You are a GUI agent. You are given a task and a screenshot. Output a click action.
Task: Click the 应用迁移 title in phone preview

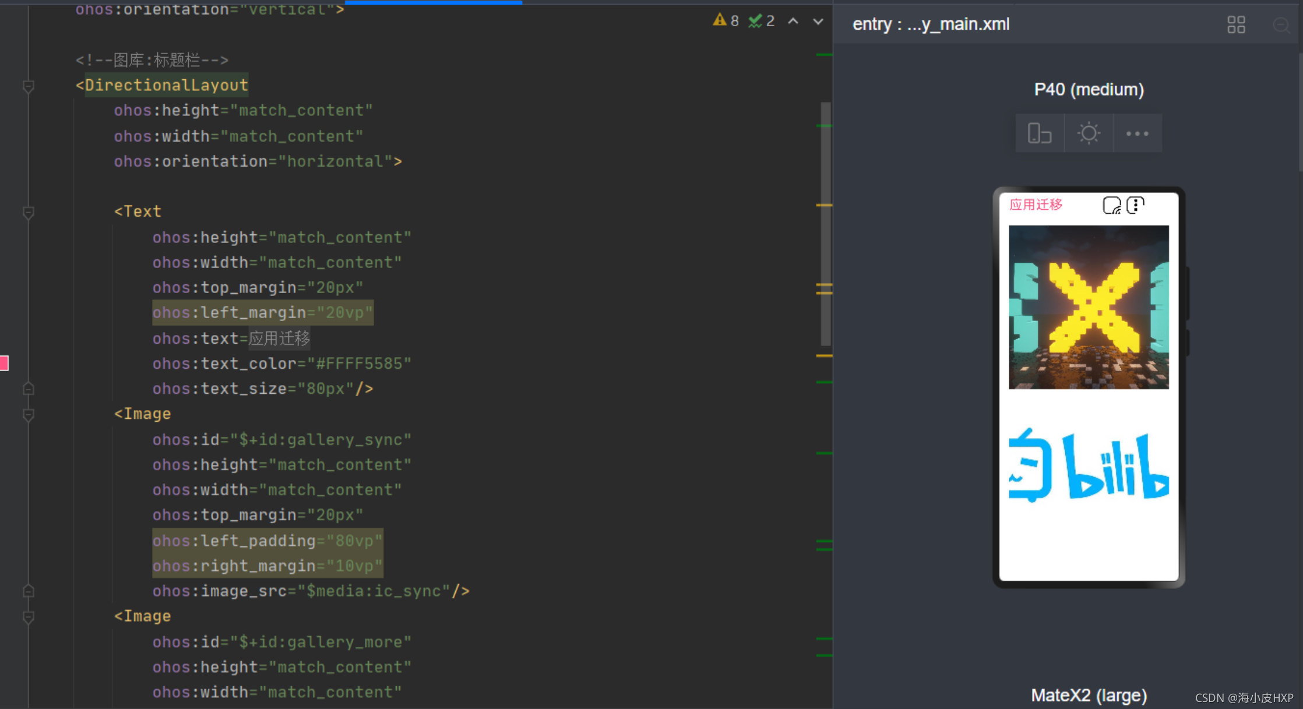pos(1036,204)
